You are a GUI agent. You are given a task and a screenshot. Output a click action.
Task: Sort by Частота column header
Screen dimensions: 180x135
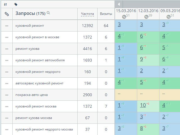click(x=87, y=14)
